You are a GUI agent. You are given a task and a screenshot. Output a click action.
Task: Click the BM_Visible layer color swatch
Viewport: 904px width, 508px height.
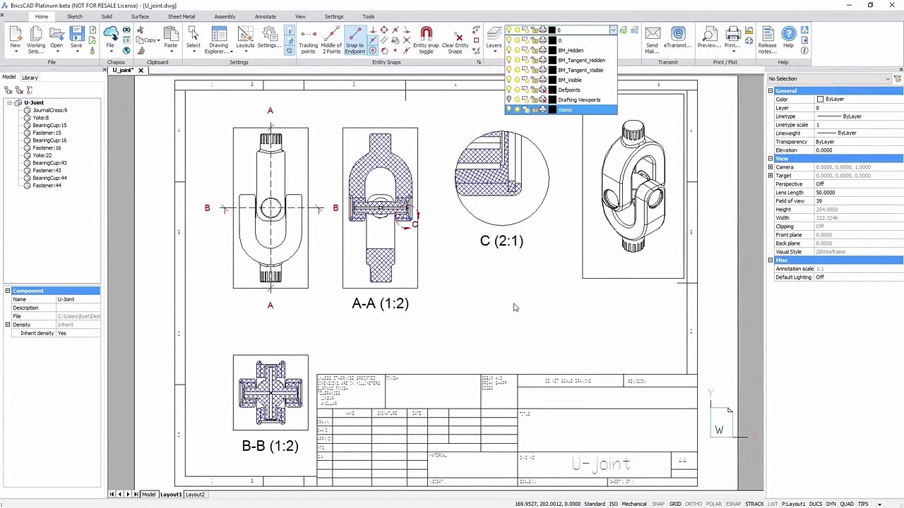coord(552,80)
